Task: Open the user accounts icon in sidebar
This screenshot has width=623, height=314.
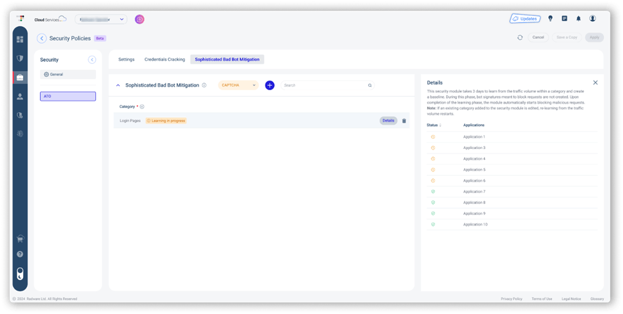Action: (x=20, y=97)
